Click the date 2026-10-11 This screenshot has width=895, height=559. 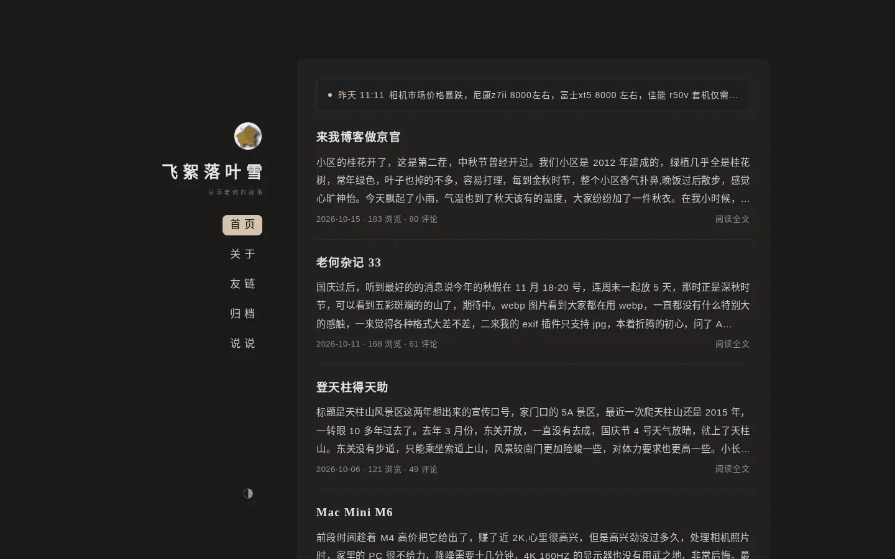click(338, 344)
